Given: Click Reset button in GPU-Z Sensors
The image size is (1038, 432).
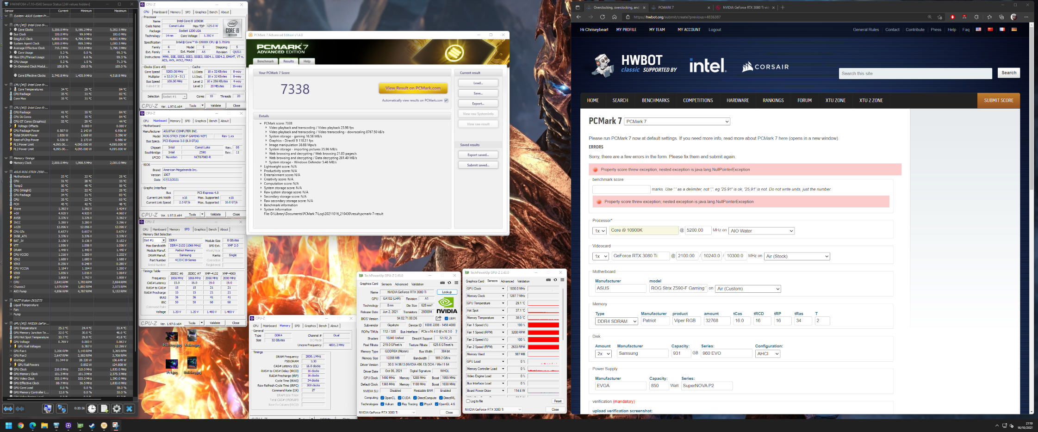Looking at the screenshot, I should [x=558, y=401].
